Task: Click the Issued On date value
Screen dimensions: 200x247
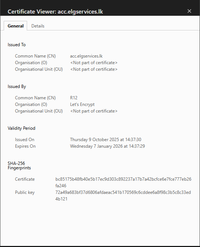Action: pyautogui.click(x=105, y=140)
